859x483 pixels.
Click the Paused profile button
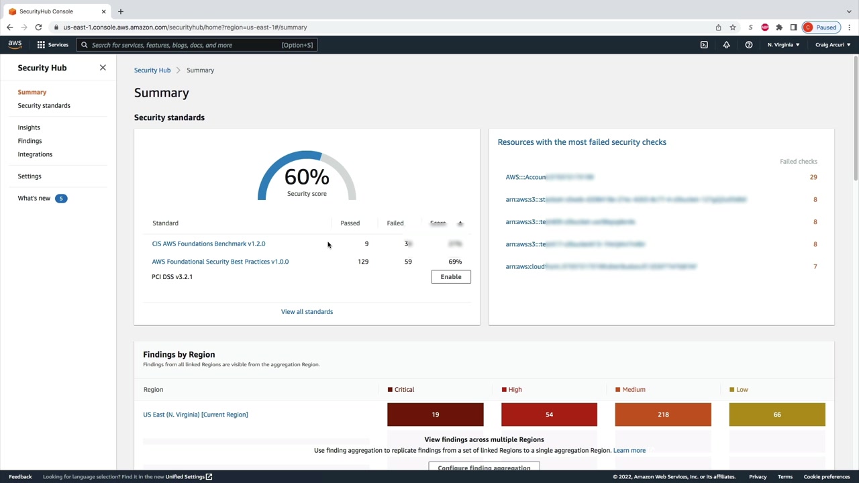pyautogui.click(x=821, y=28)
